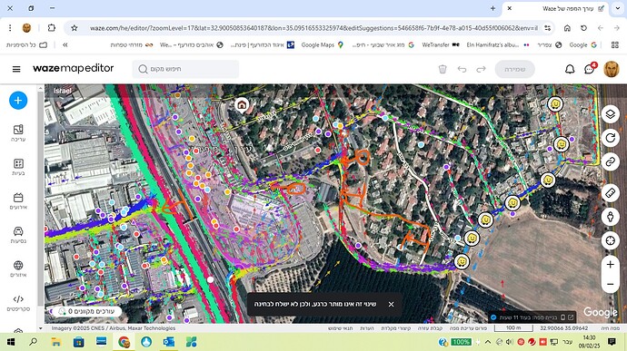The width and height of the screenshot is (627, 351).
Task: Open the אזורים (Areas) sidebar tab
Action: click(x=18, y=269)
